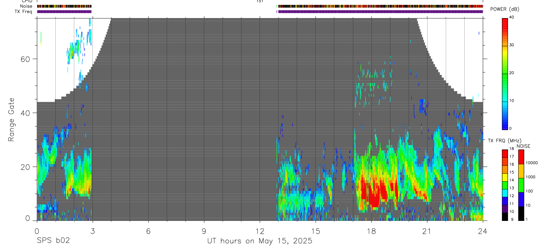
Task: Click the SPS b02 station label
Action: pyautogui.click(x=53, y=241)
